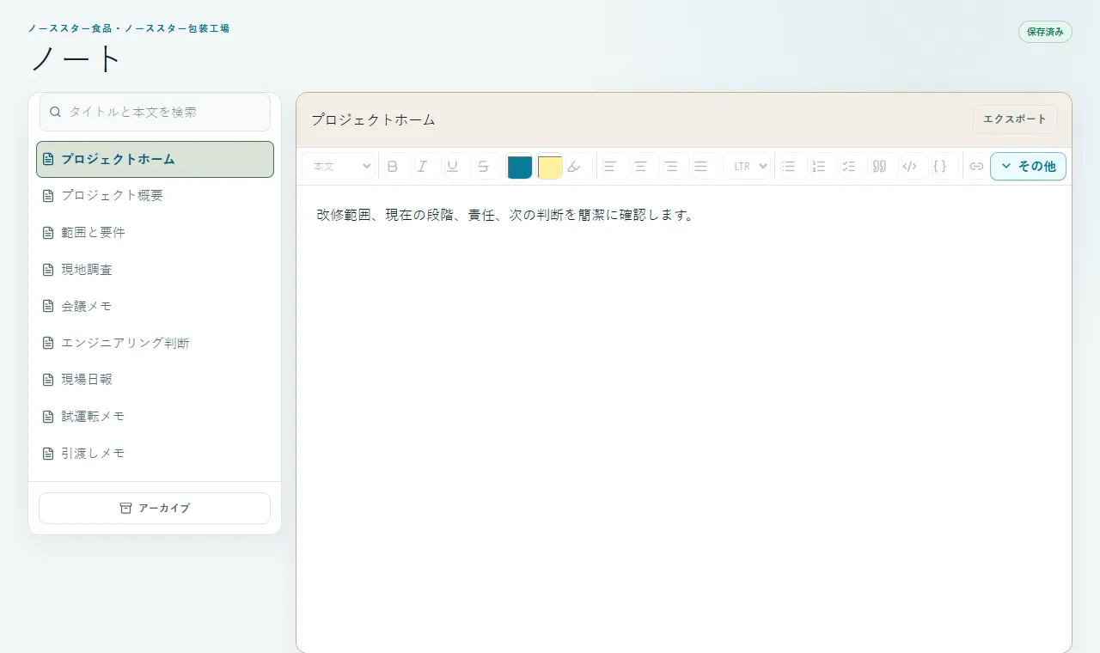Open the 現地調査 note
1100x653 pixels.
point(155,270)
